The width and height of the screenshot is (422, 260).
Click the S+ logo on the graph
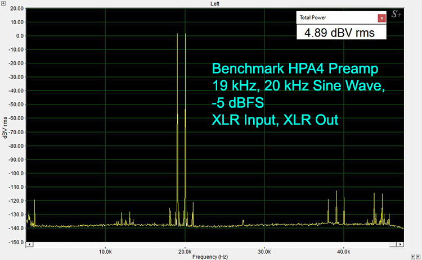pyautogui.click(x=396, y=18)
